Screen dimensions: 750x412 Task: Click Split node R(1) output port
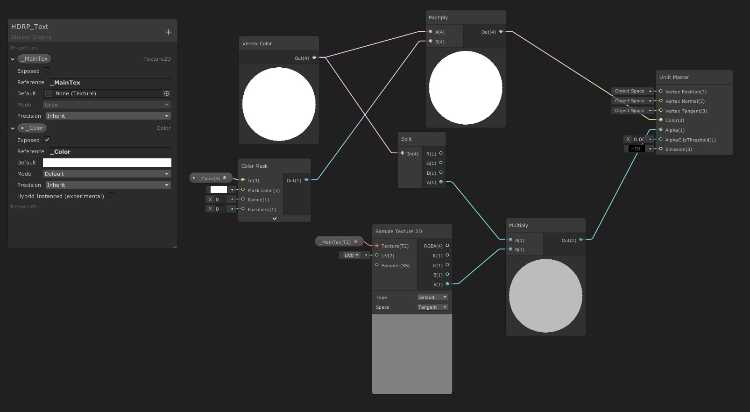(x=441, y=153)
